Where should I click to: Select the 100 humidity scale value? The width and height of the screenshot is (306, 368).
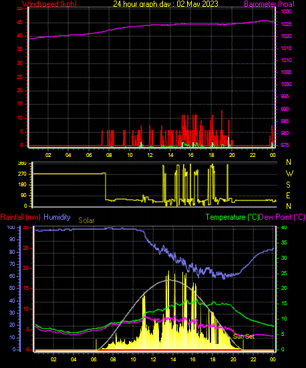pyautogui.click(x=11, y=227)
